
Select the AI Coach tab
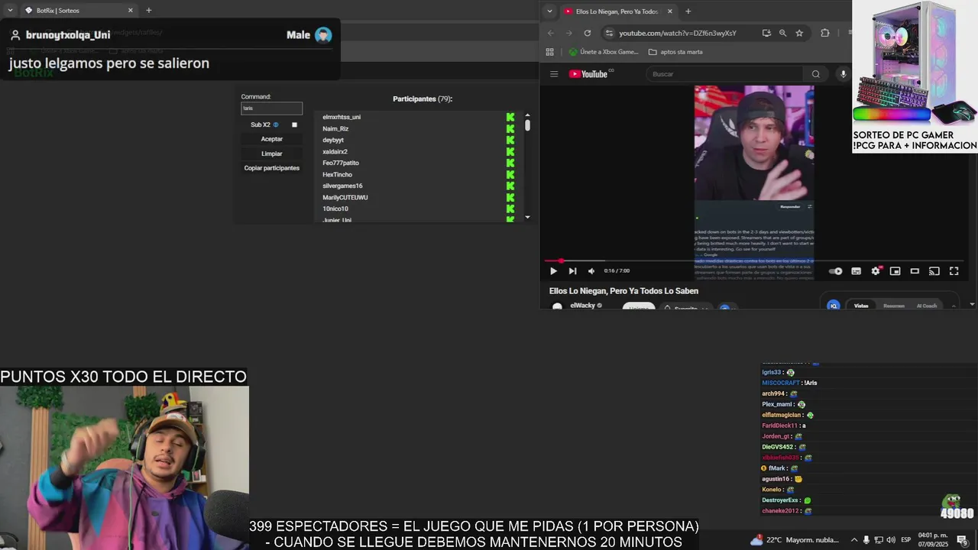pos(926,306)
